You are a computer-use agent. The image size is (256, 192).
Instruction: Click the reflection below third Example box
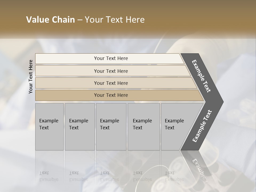110,171
